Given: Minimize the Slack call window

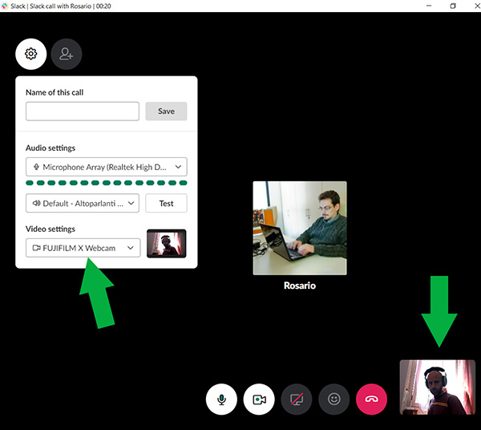Looking at the screenshot, I should (429, 6).
